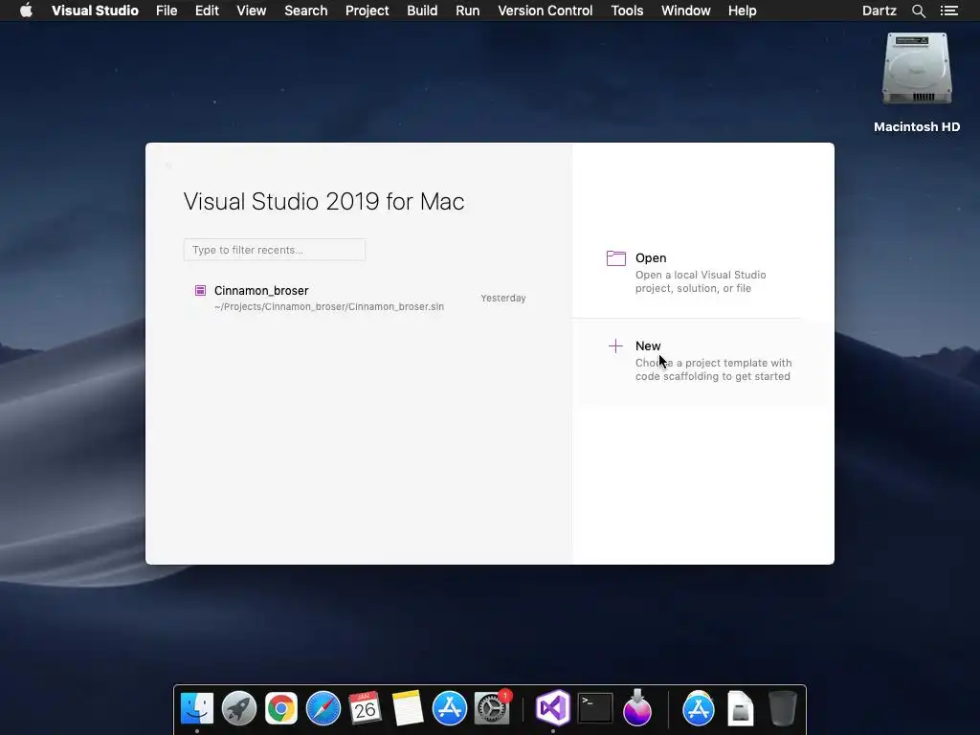Open the Edit menu

[207, 11]
